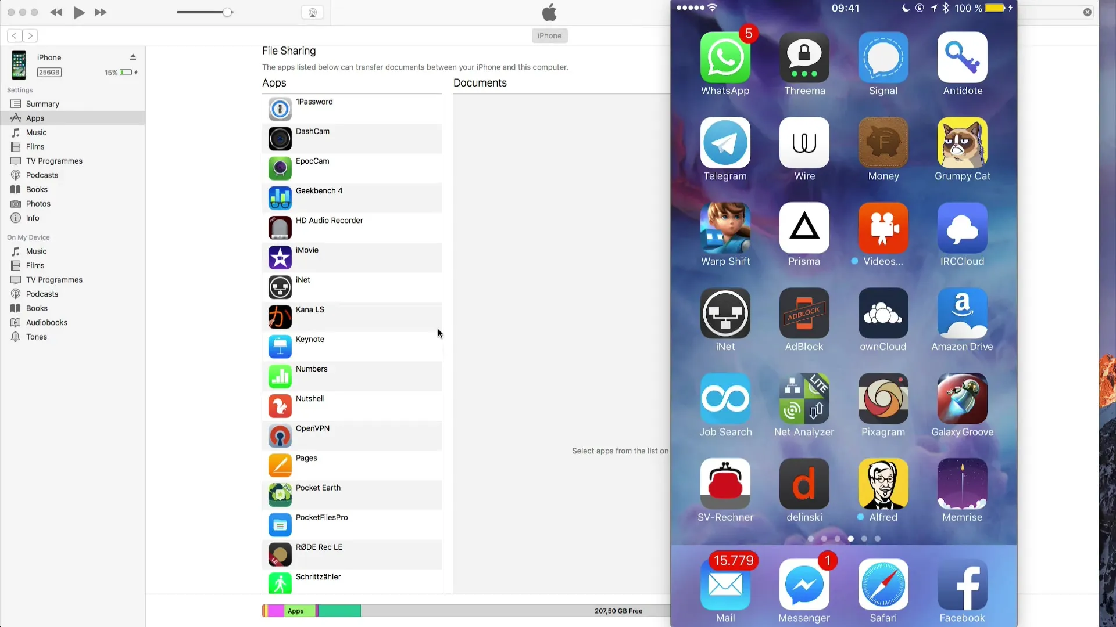Select Audiobooks under On My Device
The width and height of the screenshot is (1116, 627).
click(73, 322)
